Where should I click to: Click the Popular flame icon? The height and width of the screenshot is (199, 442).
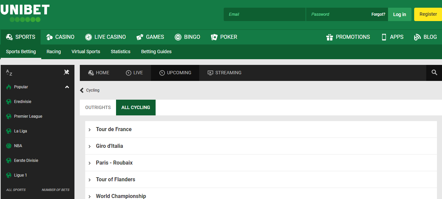coord(9,87)
